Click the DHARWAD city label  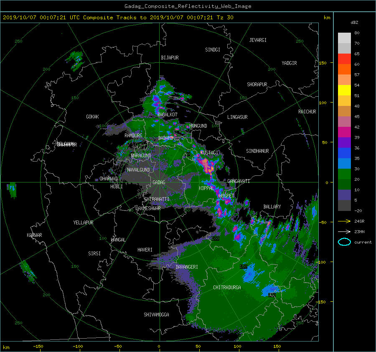tap(109, 179)
